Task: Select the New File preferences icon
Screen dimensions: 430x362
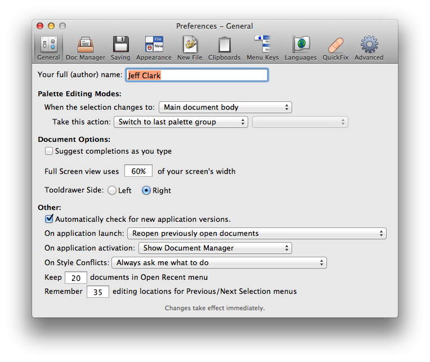Action: (x=190, y=48)
